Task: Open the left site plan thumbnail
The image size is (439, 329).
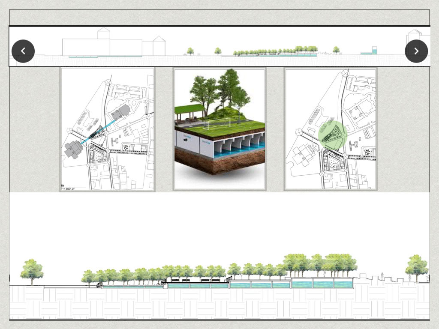Action: coord(107,129)
